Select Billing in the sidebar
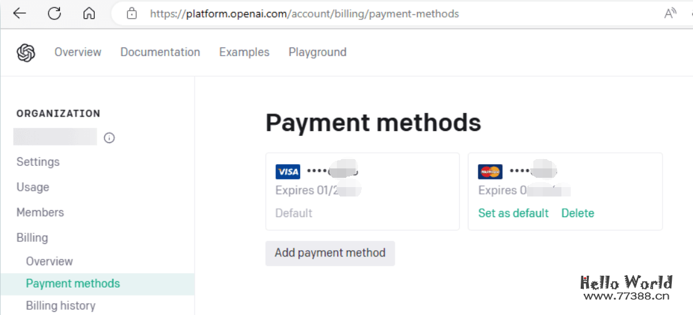693x315 pixels. 32,238
